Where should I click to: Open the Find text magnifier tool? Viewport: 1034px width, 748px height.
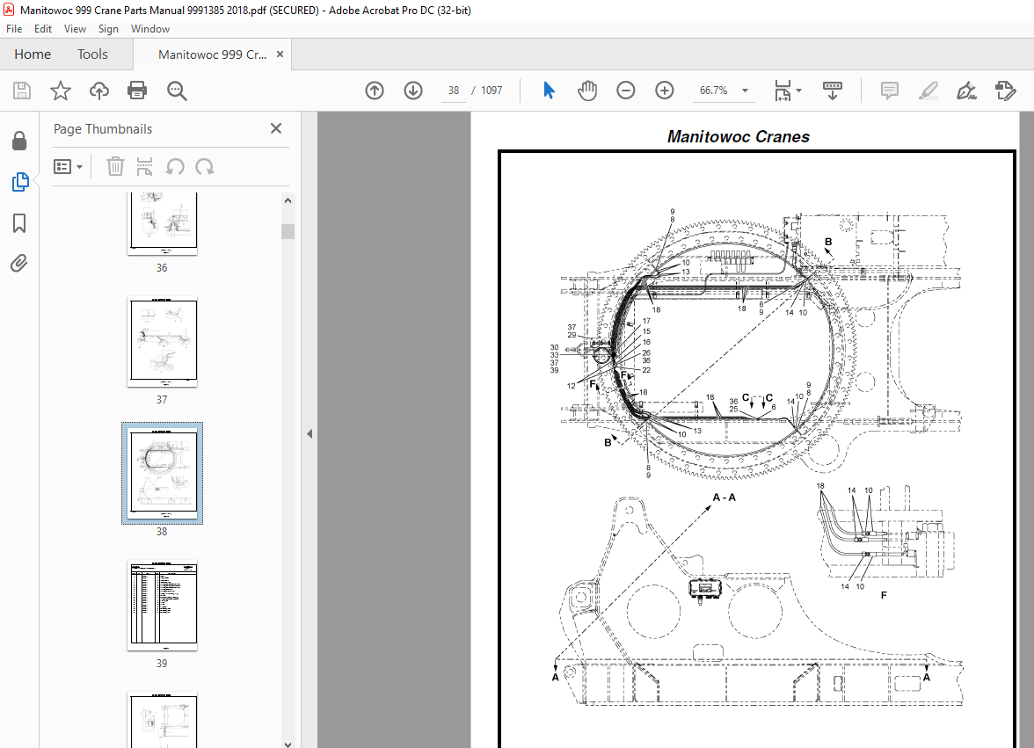(177, 91)
